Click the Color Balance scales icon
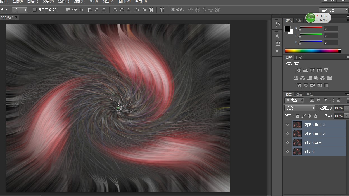This screenshot has height=196, width=349. click(302, 78)
